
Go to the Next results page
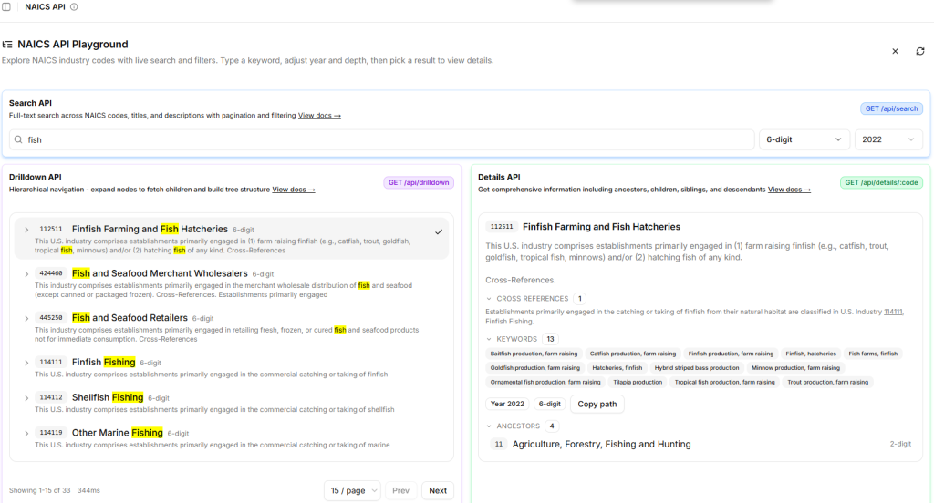coord(438,490)
